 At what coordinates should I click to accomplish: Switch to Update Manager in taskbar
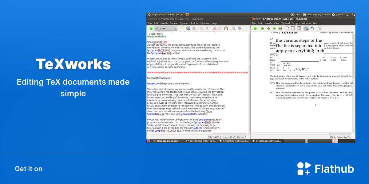pos(168,141)
